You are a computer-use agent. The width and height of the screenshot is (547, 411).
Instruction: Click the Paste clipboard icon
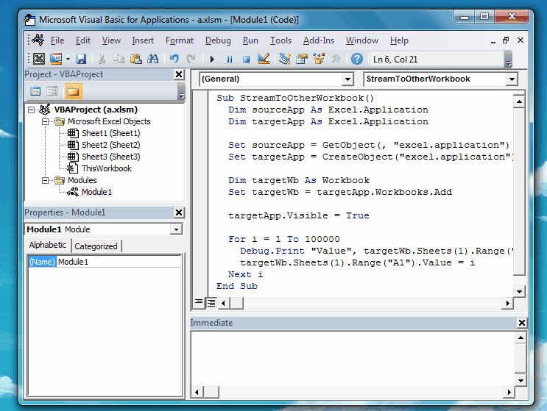[x=135, y=59]
